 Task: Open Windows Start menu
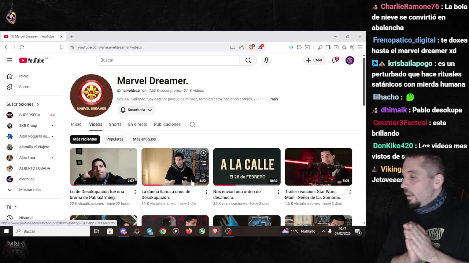pyautogui.click(x=6, y=231)
